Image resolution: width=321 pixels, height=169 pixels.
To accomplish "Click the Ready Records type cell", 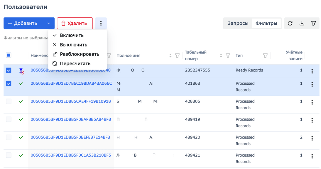I will (249, 70).
